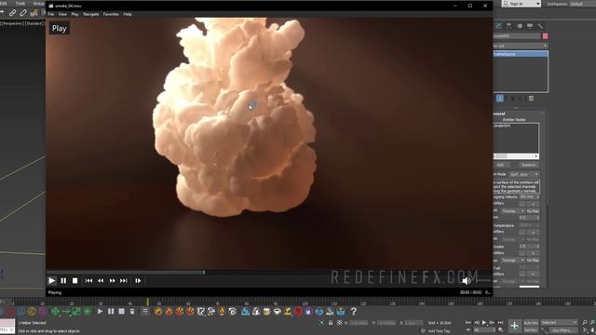
Task: Advance one frame with the frame step button
Action: tap(138, 281)
